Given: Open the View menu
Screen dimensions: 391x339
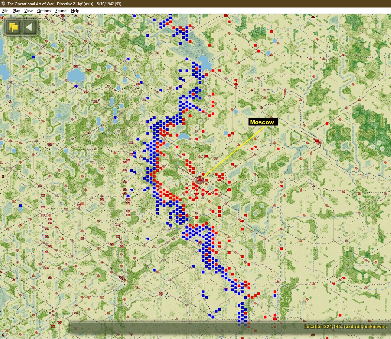Looking at the screenshot, I should tap(28, 11).
